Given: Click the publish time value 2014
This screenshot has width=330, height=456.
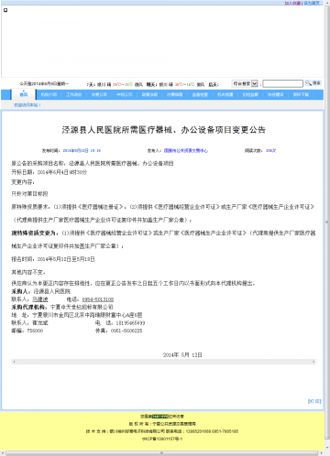Looking at the screenshot, I should (x=82, y=150).
